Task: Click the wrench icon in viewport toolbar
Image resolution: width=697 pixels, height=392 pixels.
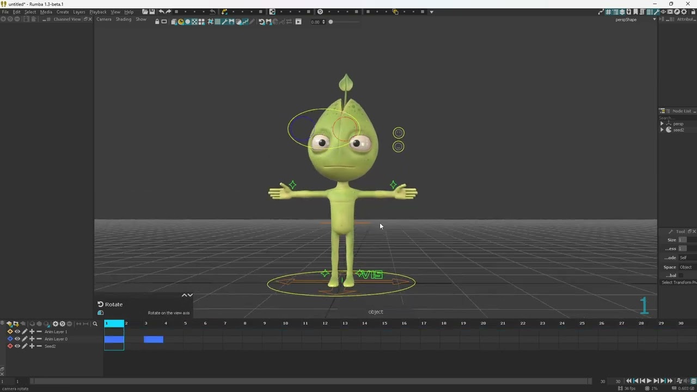Action: click(x=224, y=22)
